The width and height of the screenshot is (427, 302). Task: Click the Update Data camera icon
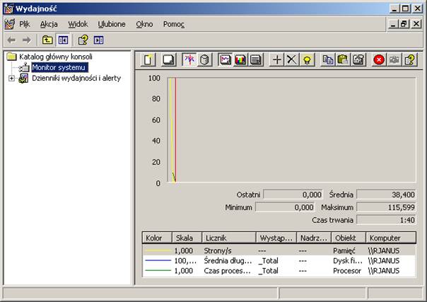(x=394, y=59)
